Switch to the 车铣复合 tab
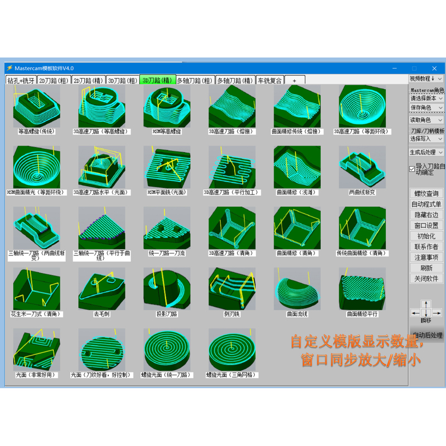Screen dimensions: 446x446 pos(270,80)
